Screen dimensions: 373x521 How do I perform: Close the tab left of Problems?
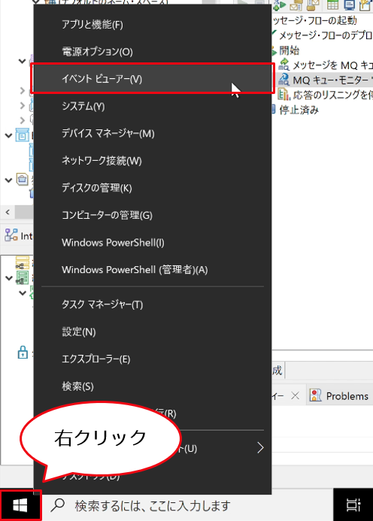pyautogui.click(x=296, y=395)
